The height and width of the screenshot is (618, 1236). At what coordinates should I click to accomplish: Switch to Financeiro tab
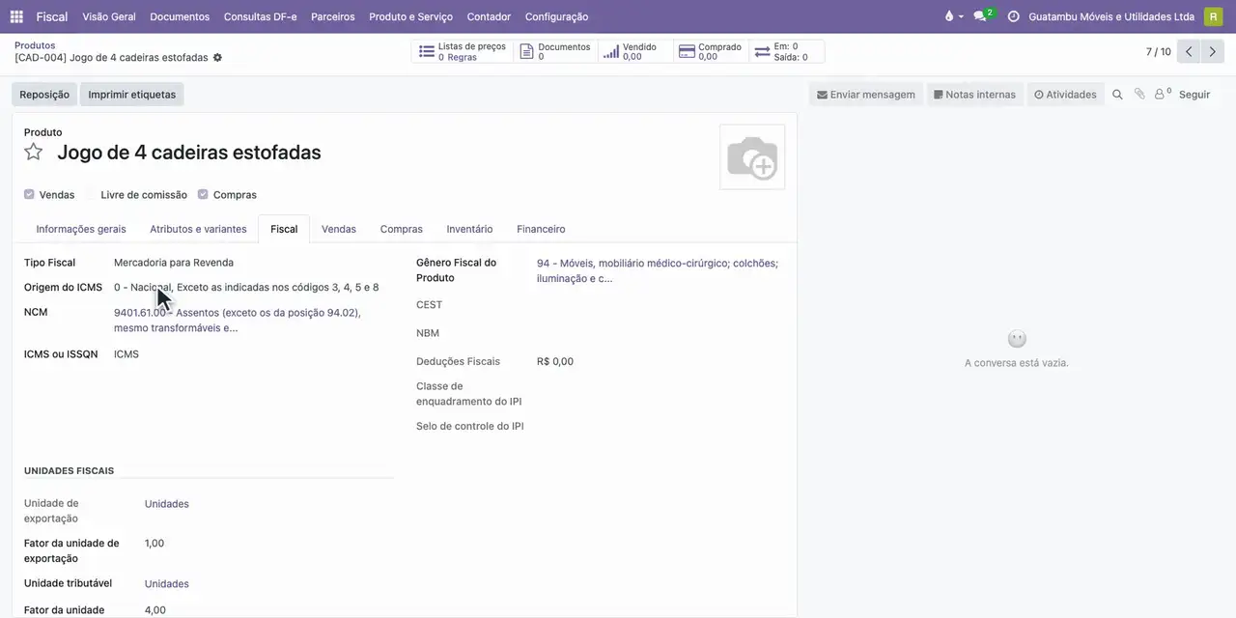point(541,229)
